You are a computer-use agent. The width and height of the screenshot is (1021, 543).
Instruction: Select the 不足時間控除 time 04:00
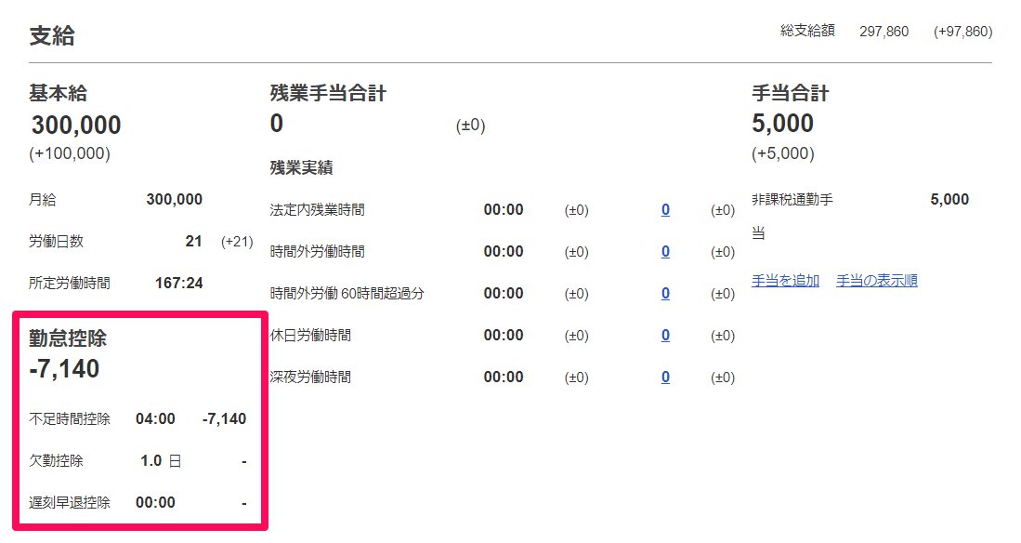(155, 418)
